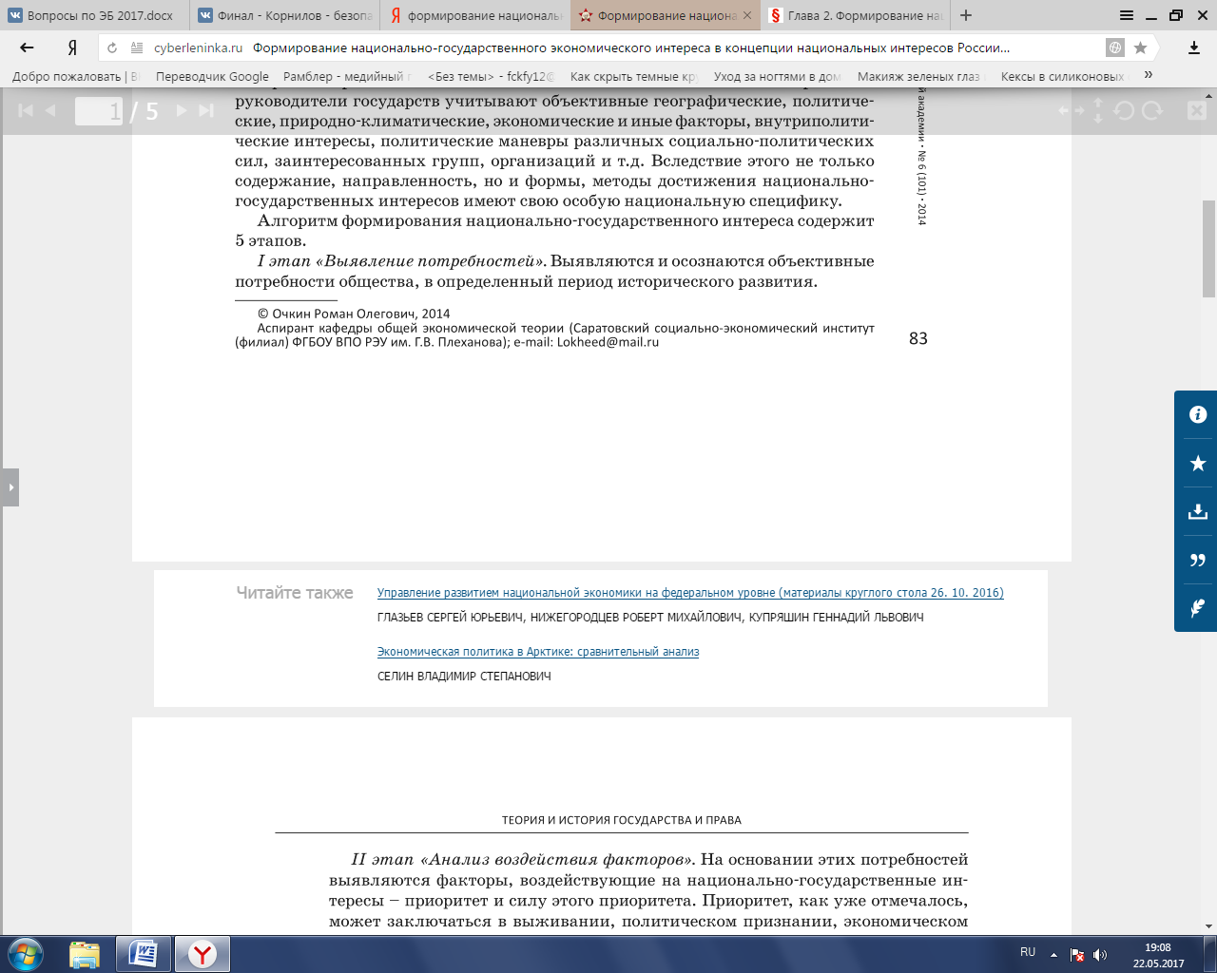Click the page number input field
Image resolution: width=1217 pixels, height=973 pixels.
(99, 111)
